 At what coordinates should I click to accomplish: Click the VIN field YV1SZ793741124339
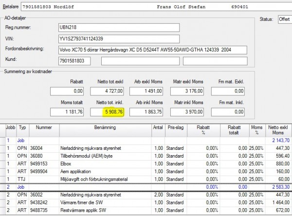click(x=119, y=39)
